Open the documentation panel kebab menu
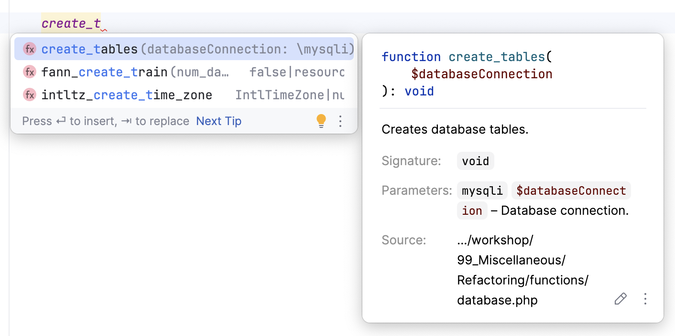 [645, 298]
